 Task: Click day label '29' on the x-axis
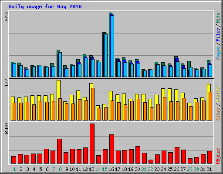tap(196, 169)
